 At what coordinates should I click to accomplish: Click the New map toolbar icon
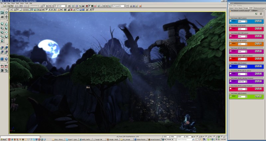[2, 6]
